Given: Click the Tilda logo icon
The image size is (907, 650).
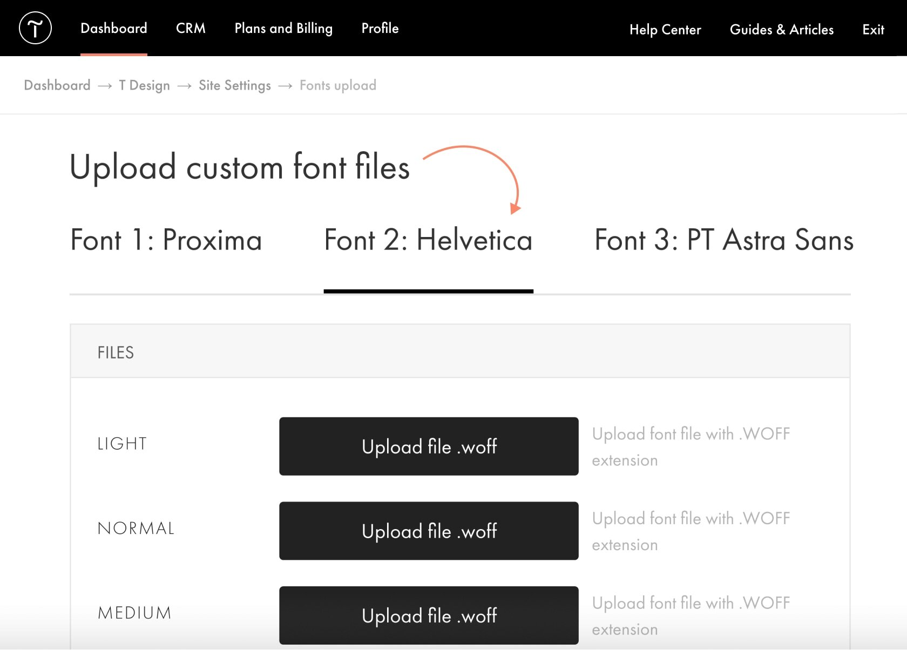Looking at the screenshot, I should [35, 28].
